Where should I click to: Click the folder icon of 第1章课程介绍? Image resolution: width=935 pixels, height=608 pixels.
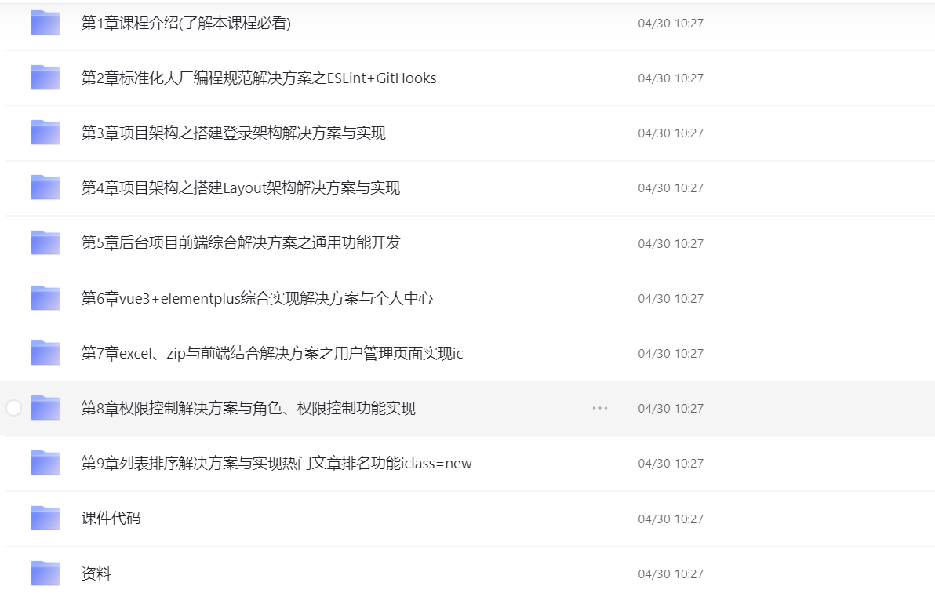[x=45, y=24]
